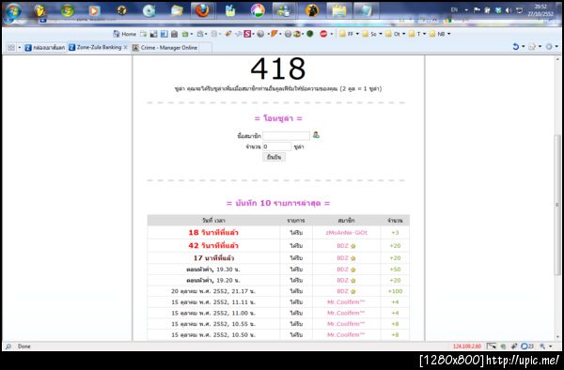
Task: Open the EN language indicator
Action: [x=454, y=10]
